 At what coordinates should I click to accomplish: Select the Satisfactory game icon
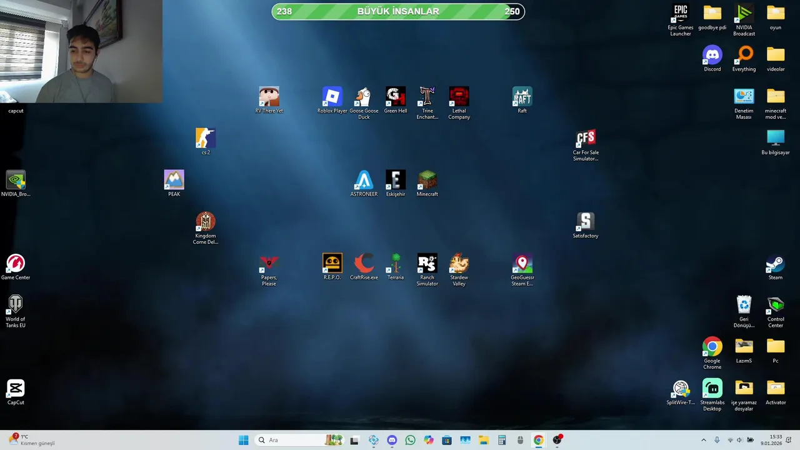[586, 226]
